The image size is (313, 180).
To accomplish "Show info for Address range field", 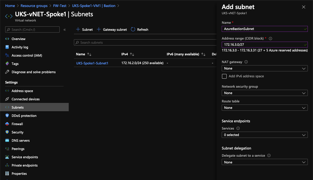I will 270,39.
